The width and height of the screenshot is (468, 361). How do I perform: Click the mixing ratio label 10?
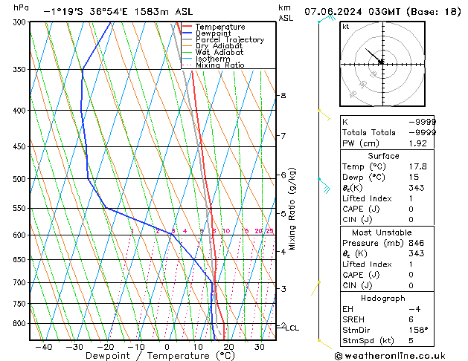226,231
